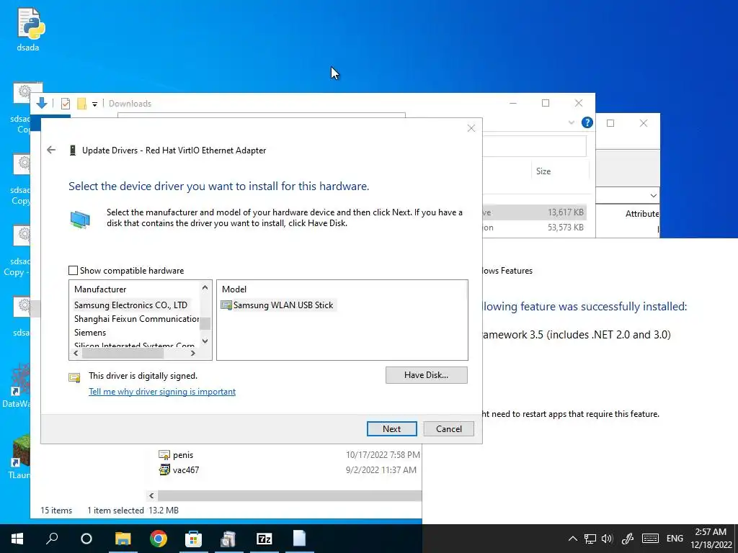Open Windows Start menu
The height and width of the screenshot is (553, 738).
point(17,539)
